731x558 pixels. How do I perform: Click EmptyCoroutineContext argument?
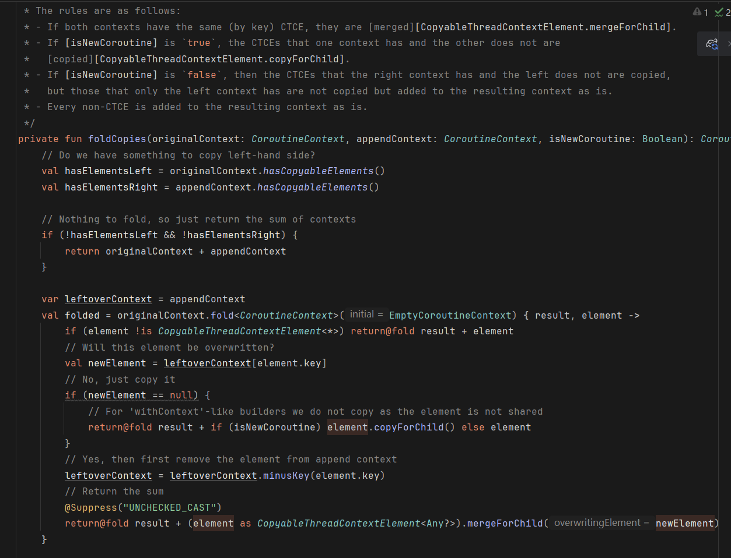pos(450,315)
